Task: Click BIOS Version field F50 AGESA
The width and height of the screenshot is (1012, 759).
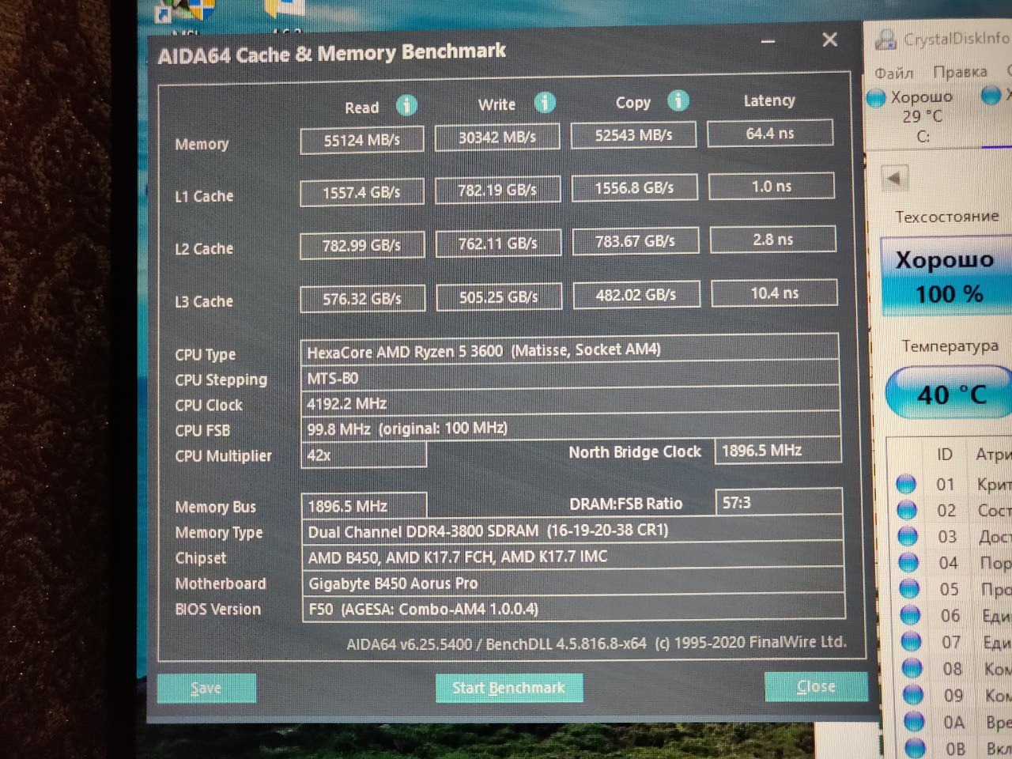Action: [574, 608]
